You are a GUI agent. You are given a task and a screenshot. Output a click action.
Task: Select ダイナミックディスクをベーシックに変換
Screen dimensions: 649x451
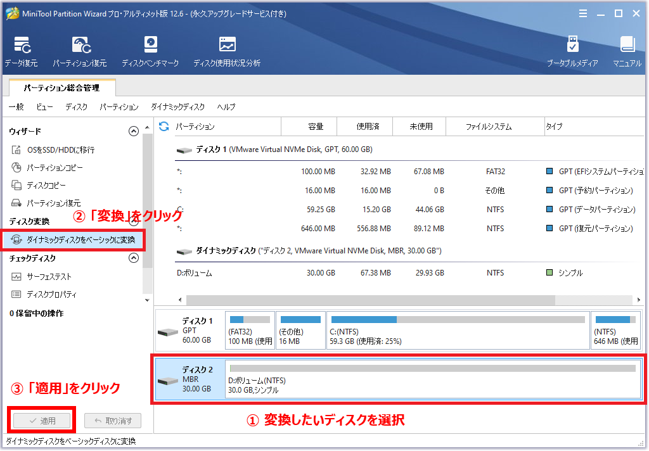[x=74, y=239]
